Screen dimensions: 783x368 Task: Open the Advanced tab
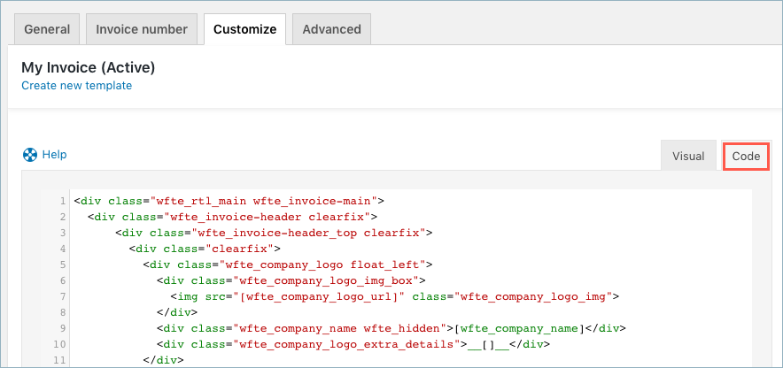tap(331, 29)
